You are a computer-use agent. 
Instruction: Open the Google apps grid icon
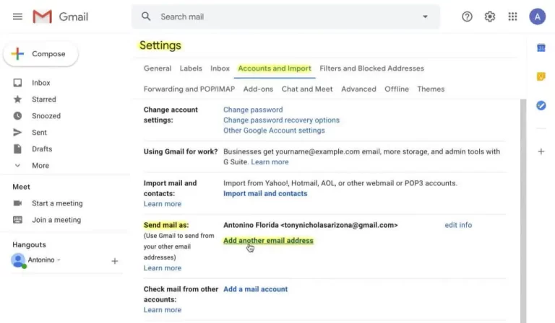[x=512, y=17]
